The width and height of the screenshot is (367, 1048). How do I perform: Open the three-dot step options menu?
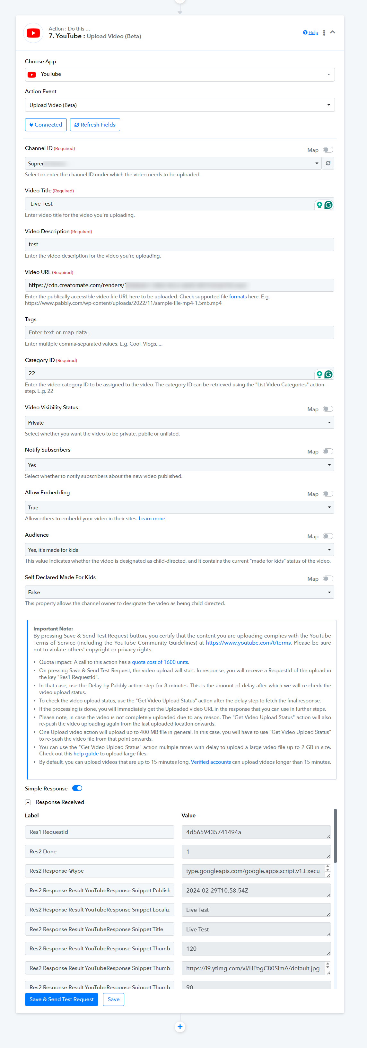point(324,33)
